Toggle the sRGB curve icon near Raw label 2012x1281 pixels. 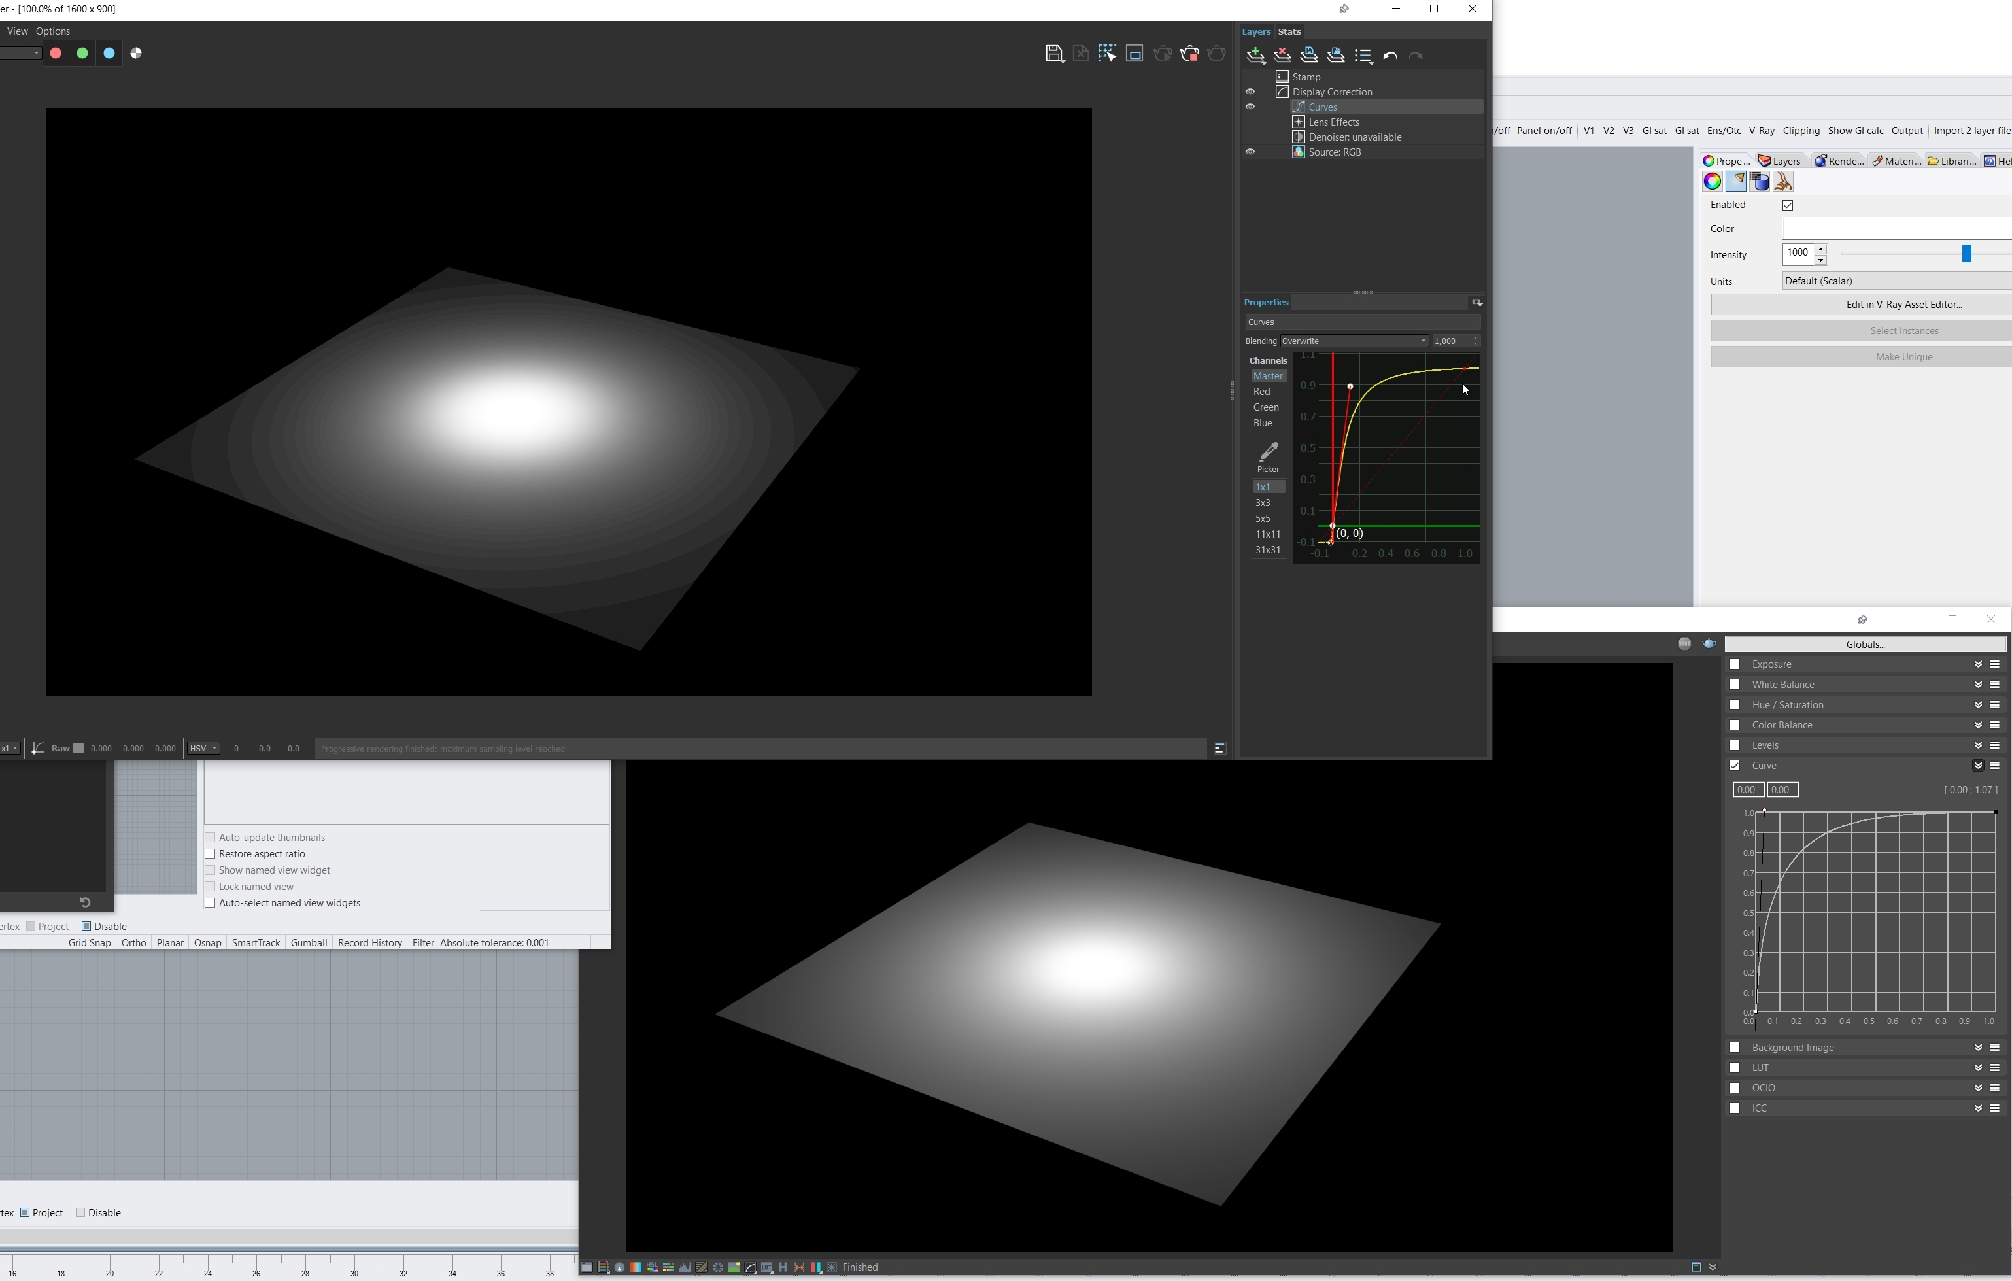pyautogui.click(x=38, y=749)
